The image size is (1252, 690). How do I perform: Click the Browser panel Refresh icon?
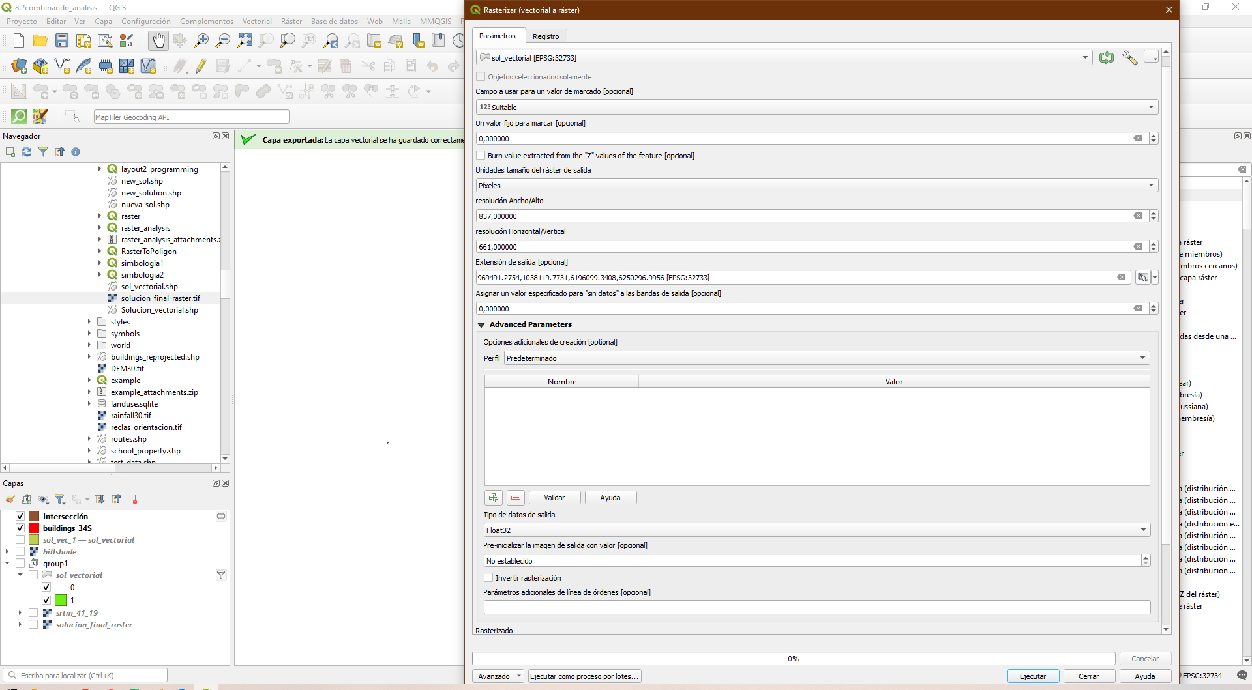[27, 152]
